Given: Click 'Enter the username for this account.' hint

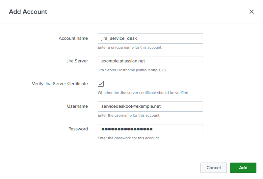Looking at the screenshot, I should [129, 115].
